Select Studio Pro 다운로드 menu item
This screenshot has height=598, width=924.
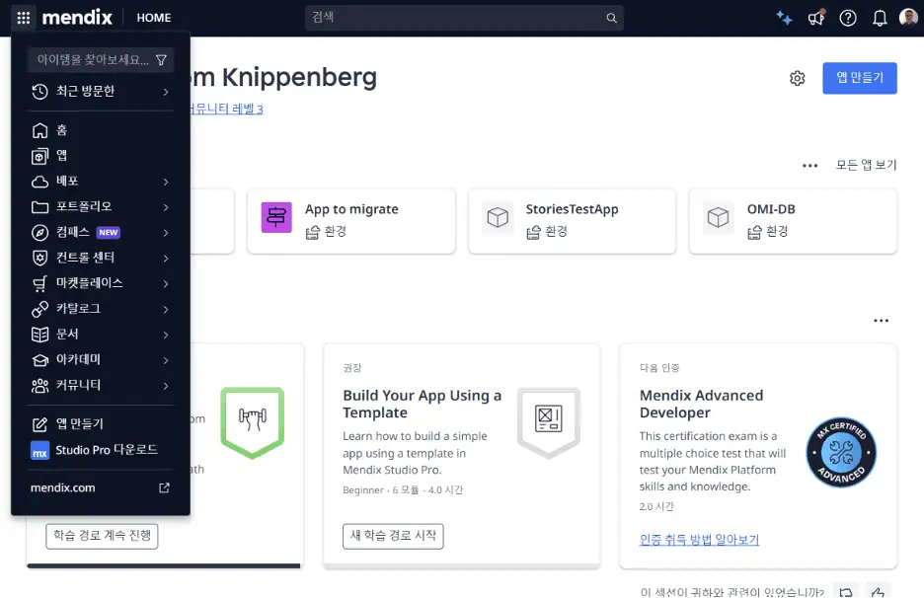pyautogui.click(x=101, y=450)
